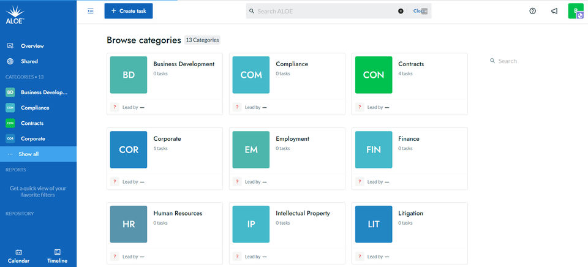The width and height of the screenshot is (588, 267).
Task: Click the REPORTS section heading
Action: (16, 170)
